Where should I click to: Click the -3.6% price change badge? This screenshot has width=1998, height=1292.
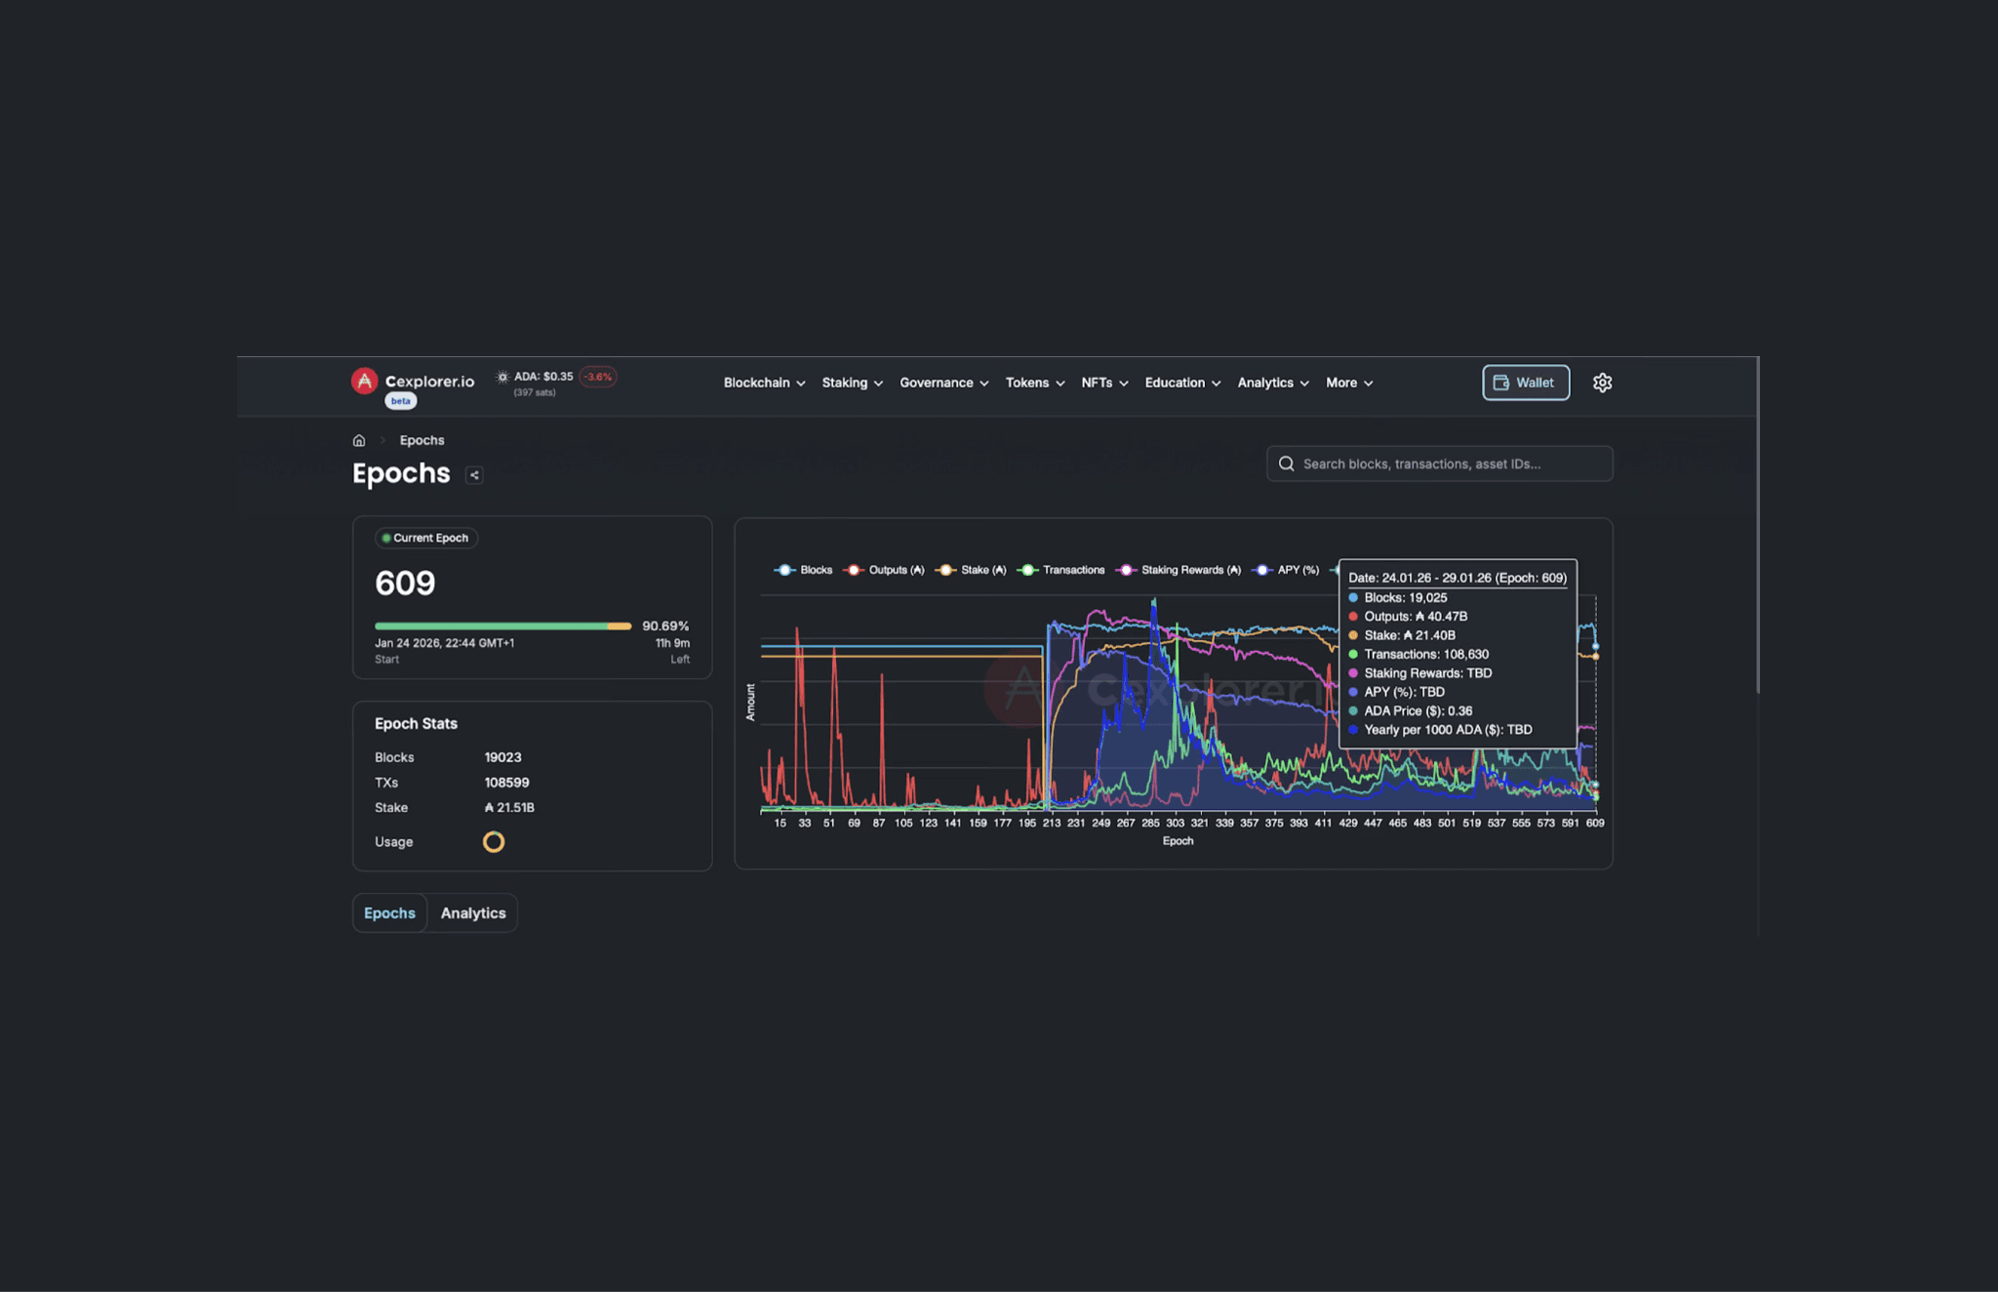[598, 377]
